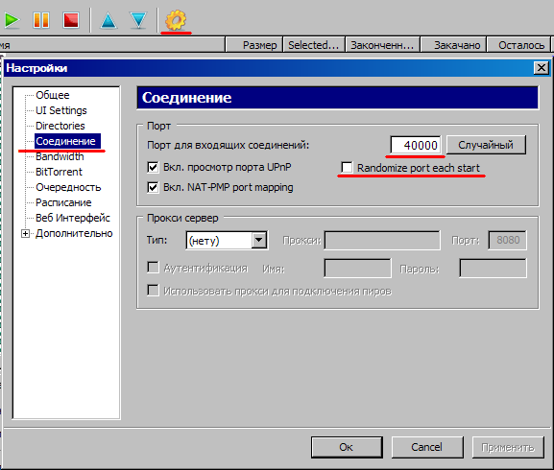554x470 pixels.
Task: Click the Cancel button
Action: (x=427, y=447)
